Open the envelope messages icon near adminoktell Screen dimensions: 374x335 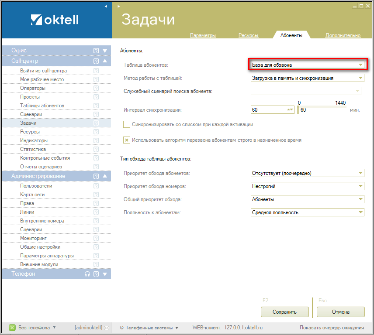tap(107, 328)
